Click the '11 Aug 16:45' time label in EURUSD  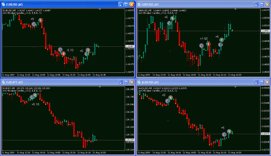pyautogui.click(x=99, y=75)
